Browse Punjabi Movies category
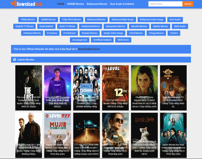 [90, 33]
